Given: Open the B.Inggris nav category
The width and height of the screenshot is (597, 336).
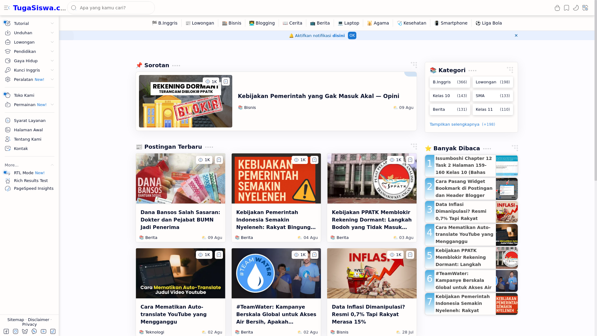Looking at the screenshot, I should tap(165, 23).
